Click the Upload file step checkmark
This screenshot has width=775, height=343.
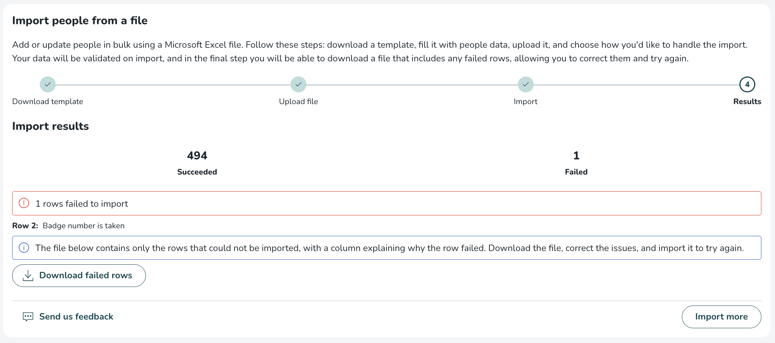click(298, 84)
